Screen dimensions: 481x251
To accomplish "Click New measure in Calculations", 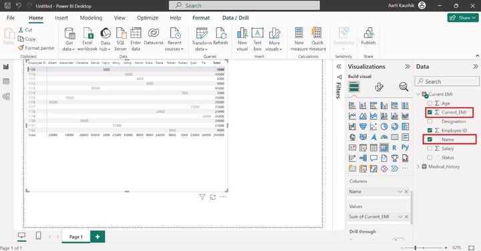I will 299,39.
